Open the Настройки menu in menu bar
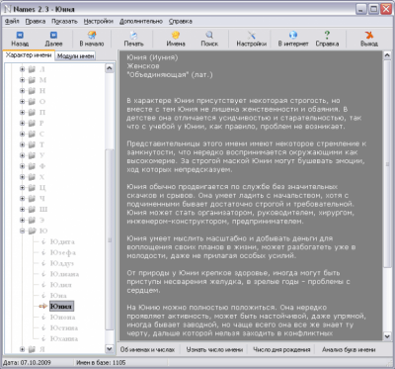 click(x=99, y=22)
